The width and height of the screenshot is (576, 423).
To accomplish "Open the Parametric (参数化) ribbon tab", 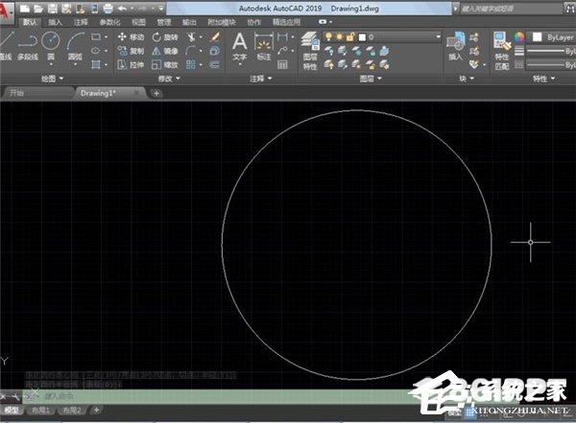I will tap(109, 22).
